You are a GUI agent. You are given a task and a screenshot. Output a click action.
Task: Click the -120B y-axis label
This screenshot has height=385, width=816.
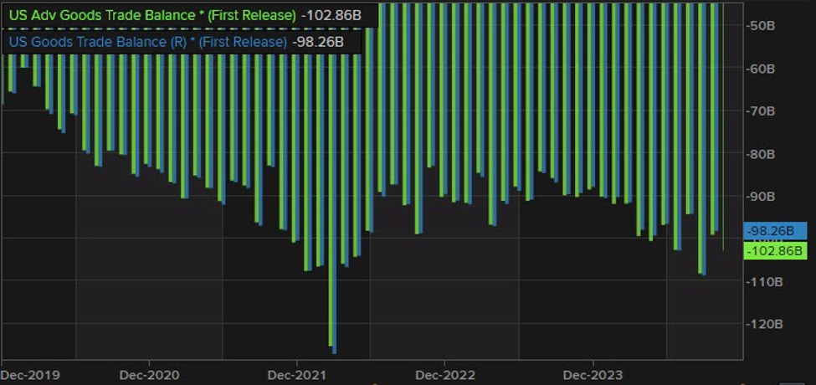pyautogui.click(x=762, y=325)
